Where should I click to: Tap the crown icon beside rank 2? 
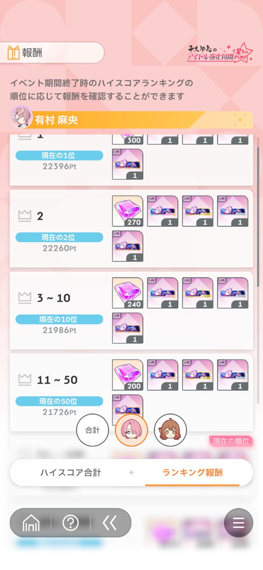[x=25, y=216]
